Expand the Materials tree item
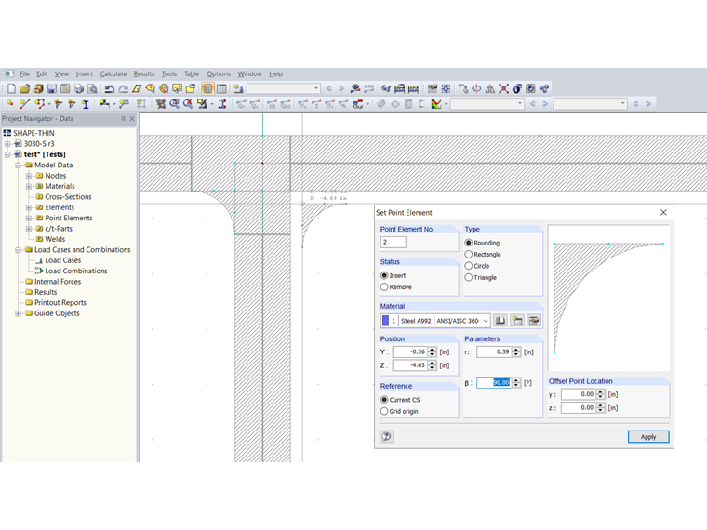The width and height of the screenshot is (707, 530). tap(29, 186)
